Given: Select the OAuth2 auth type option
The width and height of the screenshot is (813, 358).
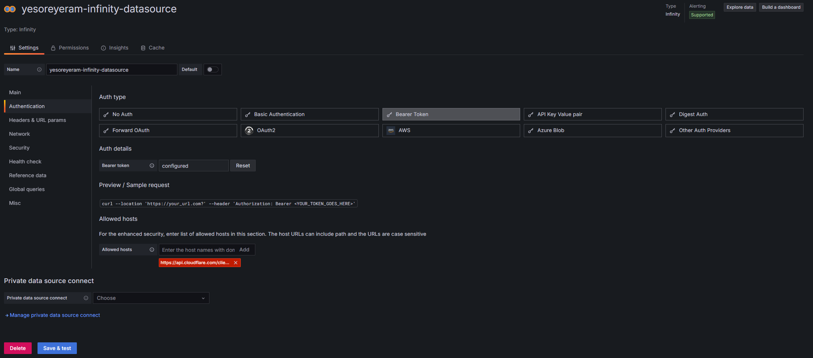Looking at the screenshot, I should tap(309, 131).
